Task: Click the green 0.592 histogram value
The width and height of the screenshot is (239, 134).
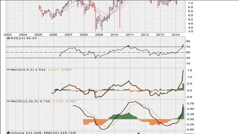Action: 71,101
